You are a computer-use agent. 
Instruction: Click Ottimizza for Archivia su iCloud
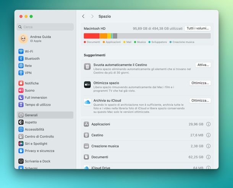[x=200, y=101]
